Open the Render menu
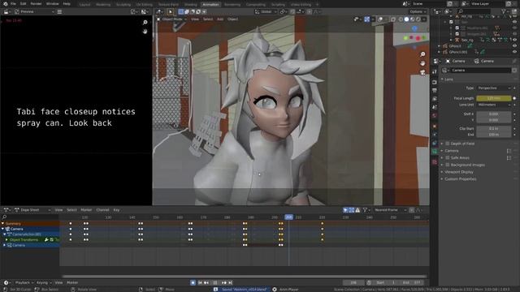The image size is (520, 292). (x=36, y=4)
